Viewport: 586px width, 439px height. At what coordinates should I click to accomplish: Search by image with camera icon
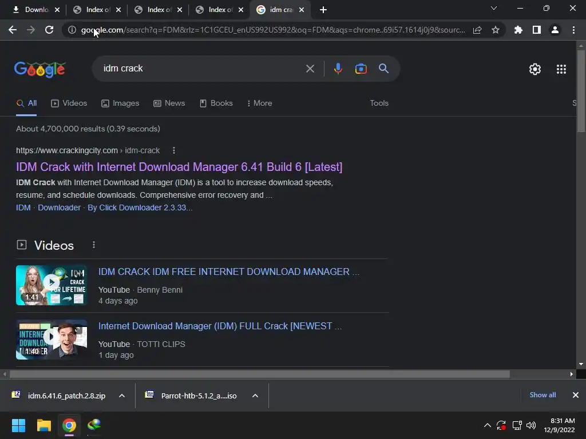[361, 69]
